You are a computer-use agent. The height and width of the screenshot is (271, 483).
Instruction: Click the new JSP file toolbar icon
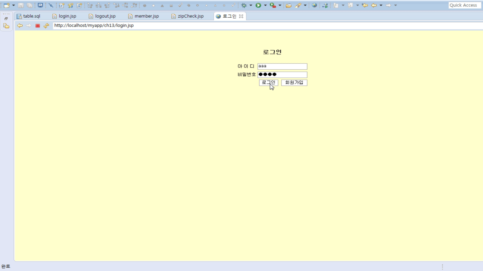62,6
